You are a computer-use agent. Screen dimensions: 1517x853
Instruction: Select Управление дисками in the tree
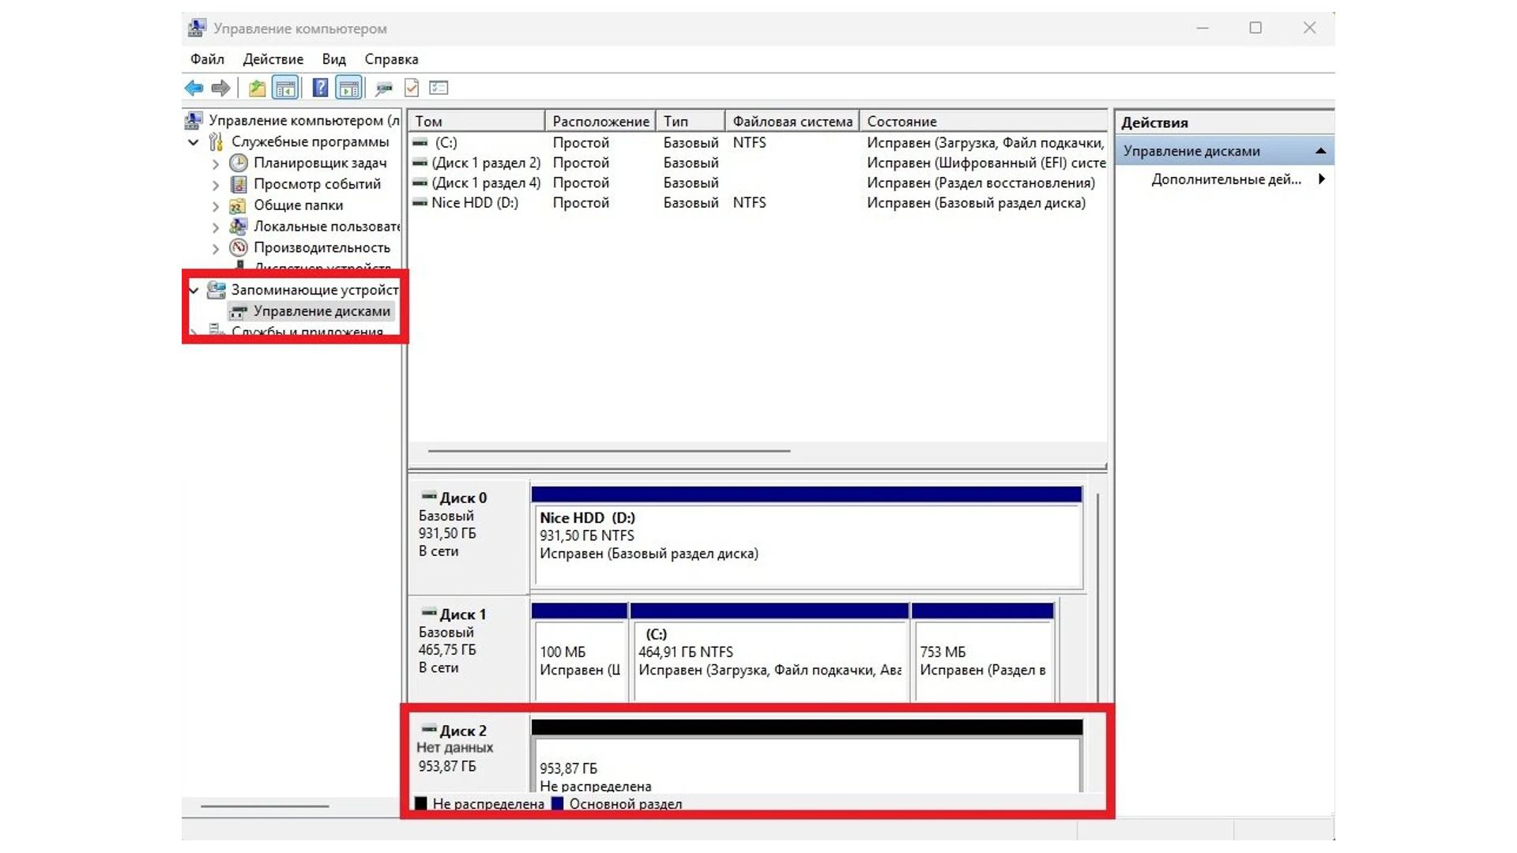coord(321,311)
